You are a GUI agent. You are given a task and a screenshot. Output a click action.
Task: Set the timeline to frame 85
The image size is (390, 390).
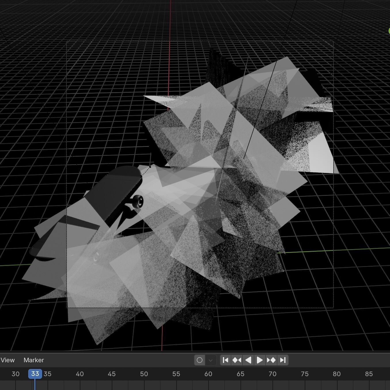369,374
